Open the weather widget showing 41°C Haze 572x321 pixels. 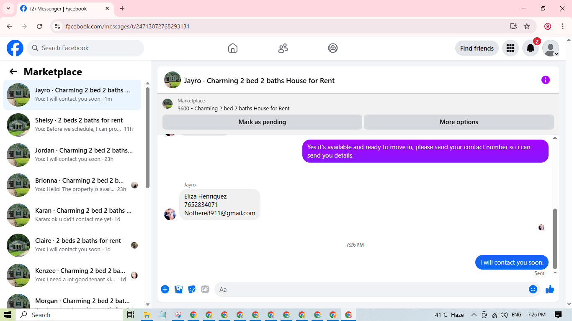pyautogui.click(x=449, y=315)
